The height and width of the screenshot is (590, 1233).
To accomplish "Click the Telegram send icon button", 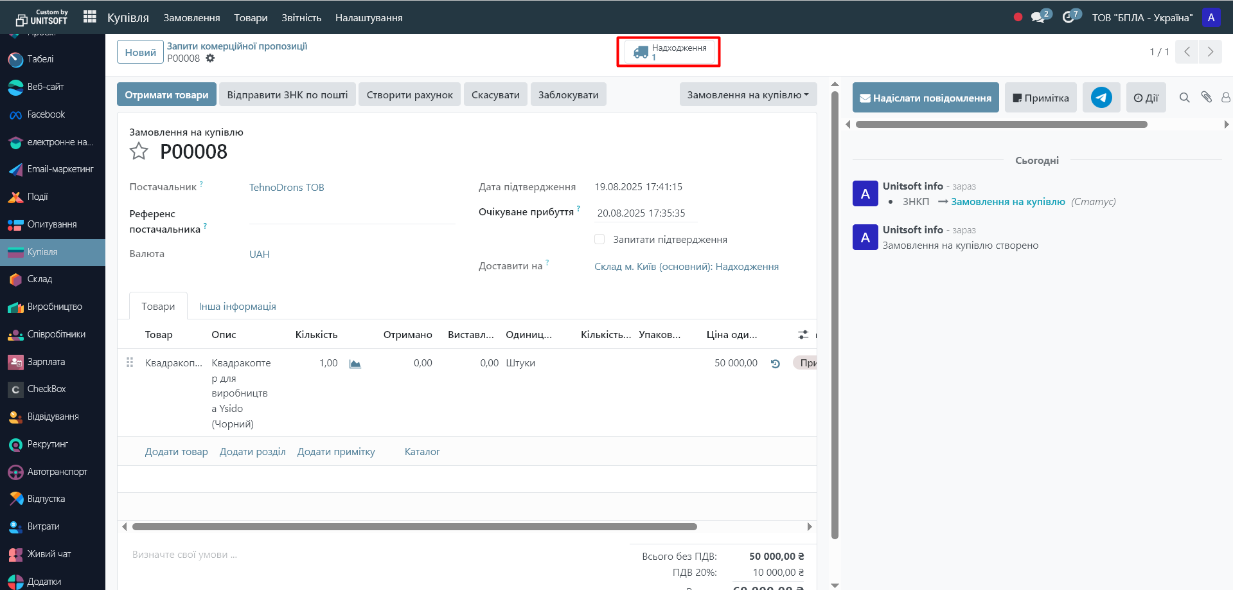I will click(1101, 98).
